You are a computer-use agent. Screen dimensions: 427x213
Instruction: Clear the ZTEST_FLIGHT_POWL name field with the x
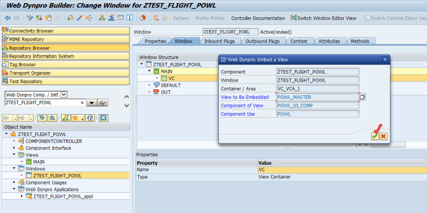point(82,103)
